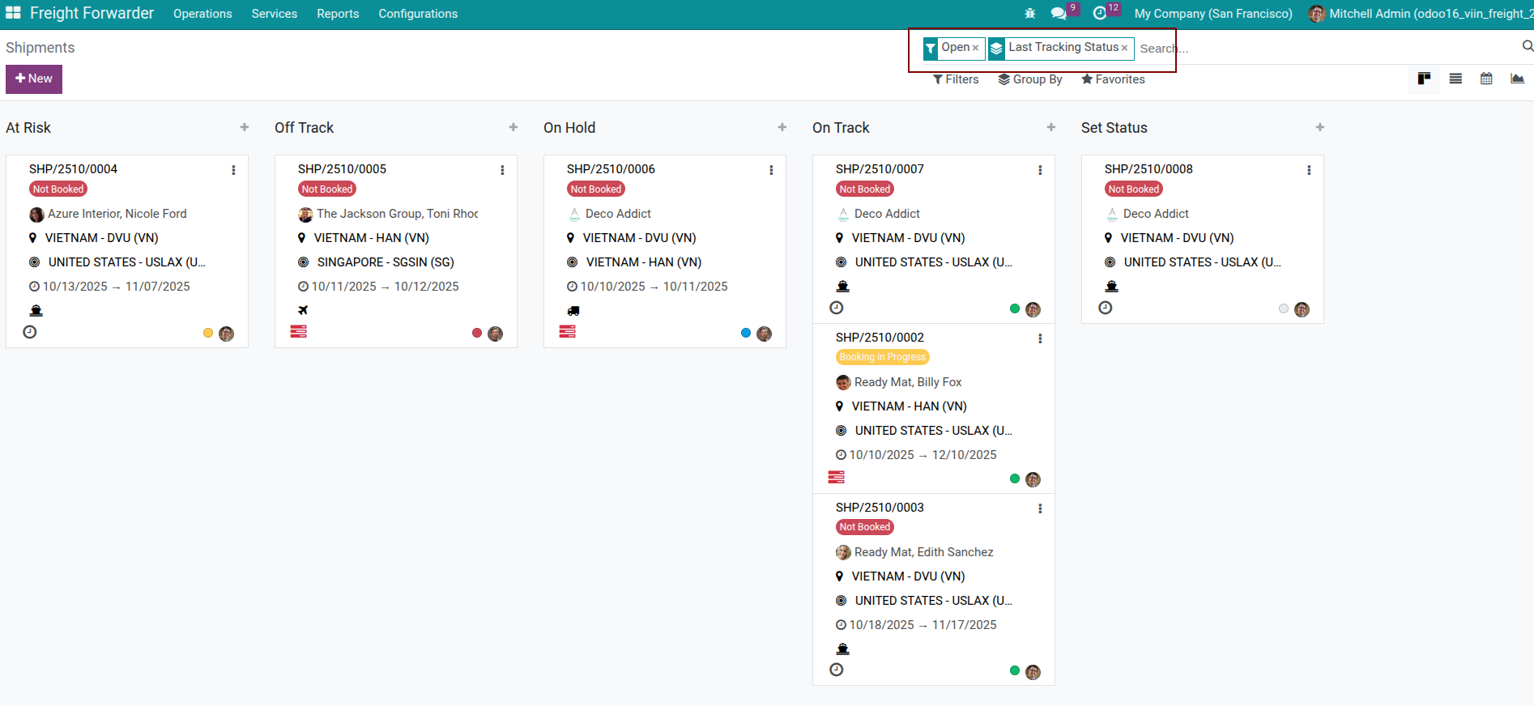Open the apps grid home menu
Image resolution: width=1534 pixels, height=706 pixels.
pos(13,13)
